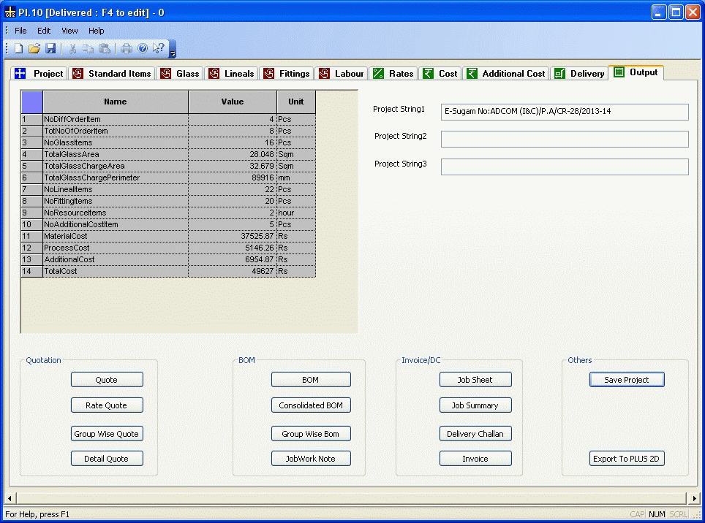Screen dimensions: 705x523
Task: Switch to the Additional Cost tab
Action: pyautogui.click(x=506, y=74)
